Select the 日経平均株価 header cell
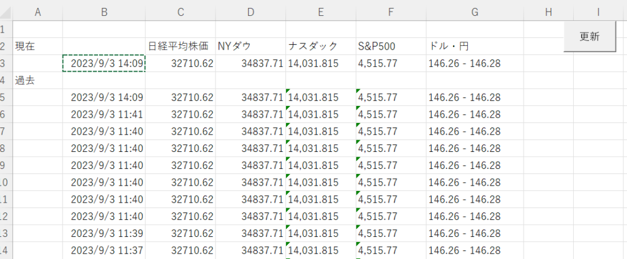 pos(180,46)
